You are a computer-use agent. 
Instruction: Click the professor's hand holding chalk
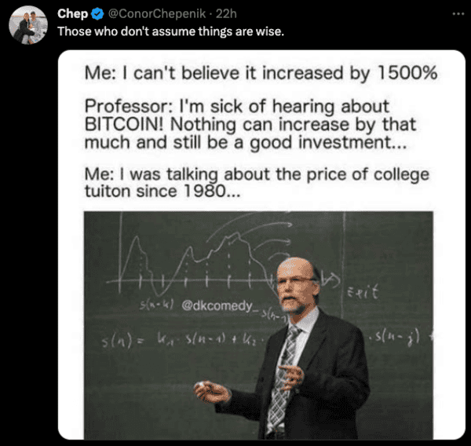(210, 389)
